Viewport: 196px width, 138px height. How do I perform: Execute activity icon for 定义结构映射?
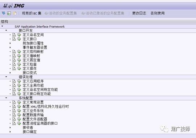(x=19, y=52)
